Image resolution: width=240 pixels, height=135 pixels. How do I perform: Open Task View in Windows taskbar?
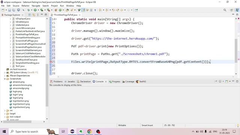[63, 132]
